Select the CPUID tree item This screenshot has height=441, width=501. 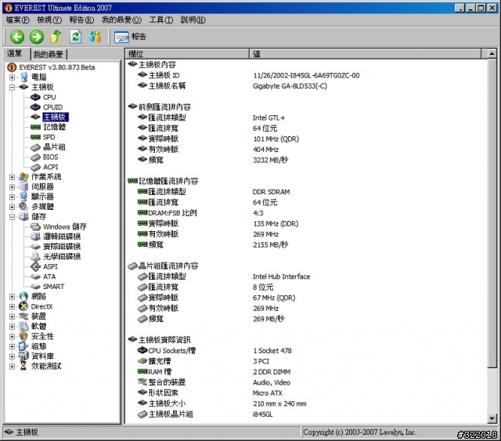(x=52, y=107)
